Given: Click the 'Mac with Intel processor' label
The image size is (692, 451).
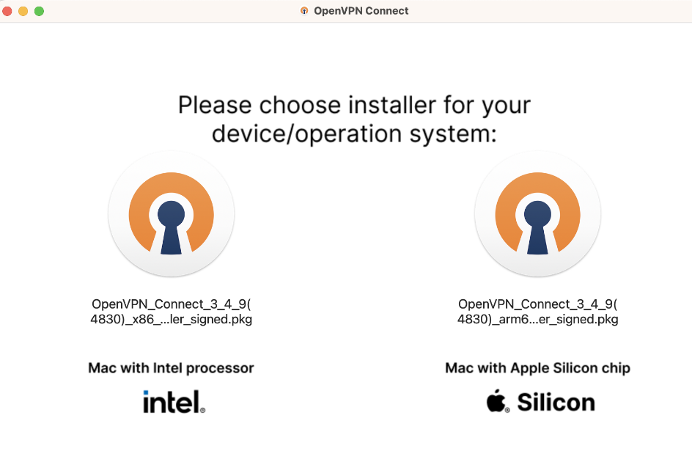Looking at the screenshot, I should tap(172, 367).
